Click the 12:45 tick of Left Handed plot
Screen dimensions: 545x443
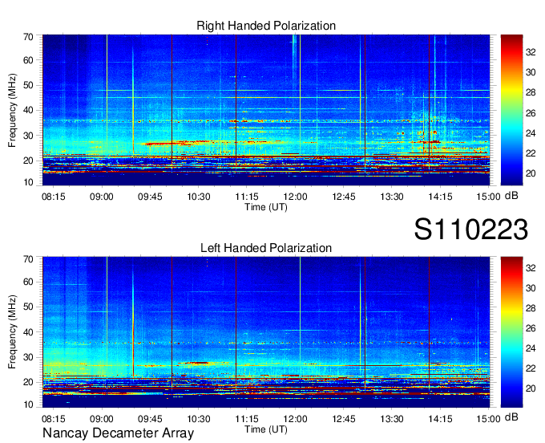(x=344, y=419)
